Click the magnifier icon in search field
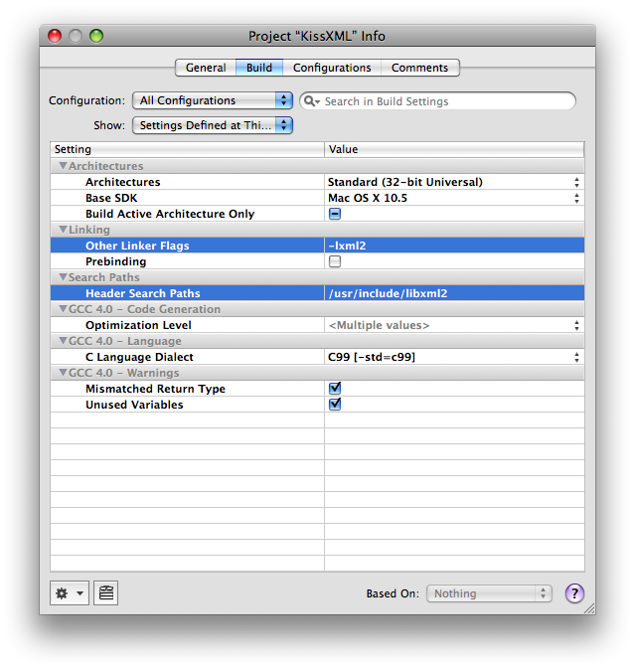Screen dimensions: 635x669 (311, 101)
